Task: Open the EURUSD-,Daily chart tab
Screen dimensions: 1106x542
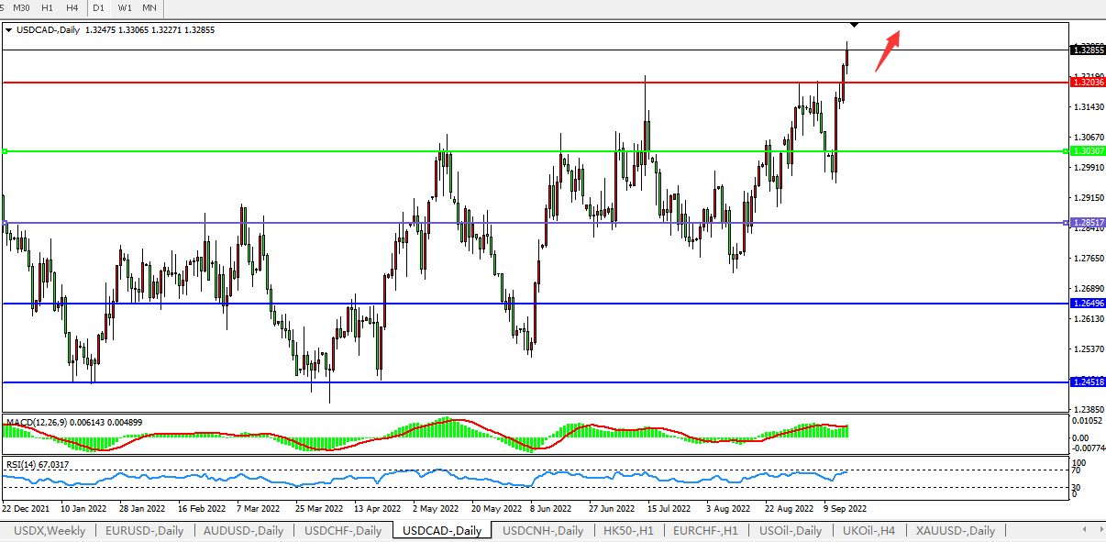Action: point(144,530)
